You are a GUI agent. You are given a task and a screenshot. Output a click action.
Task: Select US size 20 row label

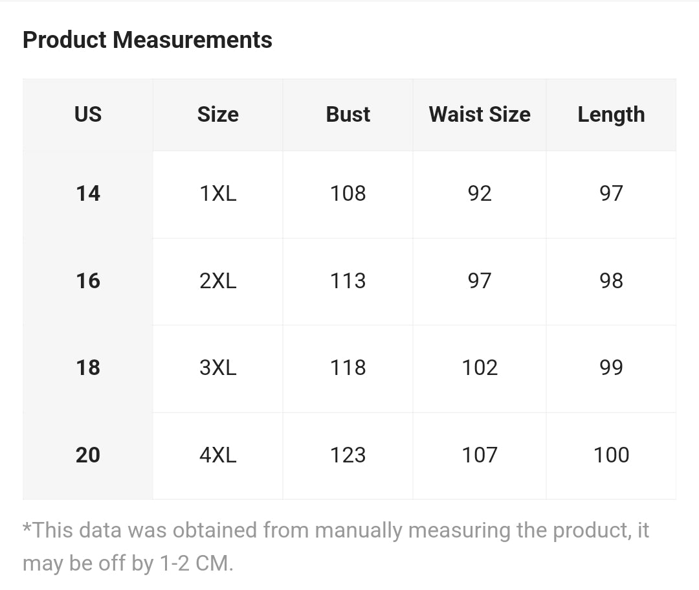tap(88, 455)
